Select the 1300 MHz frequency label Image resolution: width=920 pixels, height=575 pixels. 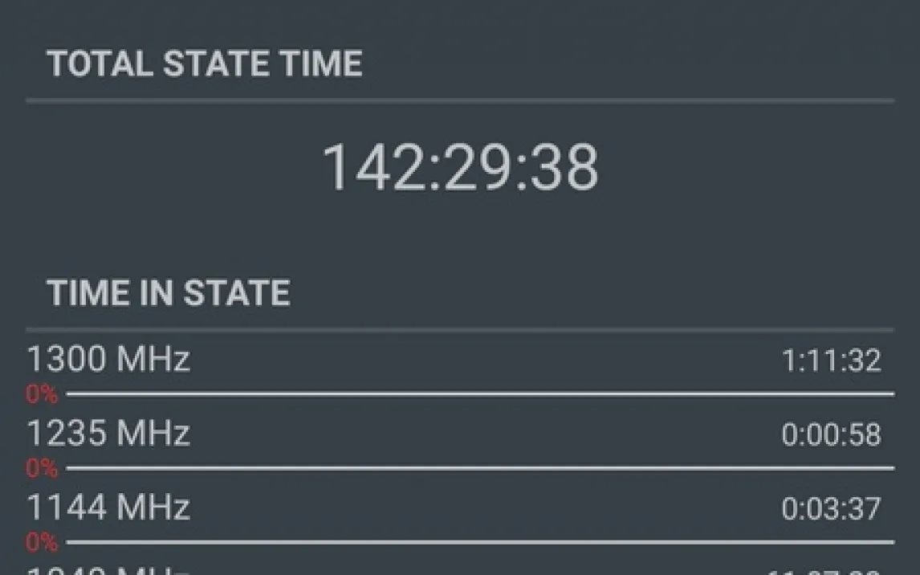(x=108, y=359)
